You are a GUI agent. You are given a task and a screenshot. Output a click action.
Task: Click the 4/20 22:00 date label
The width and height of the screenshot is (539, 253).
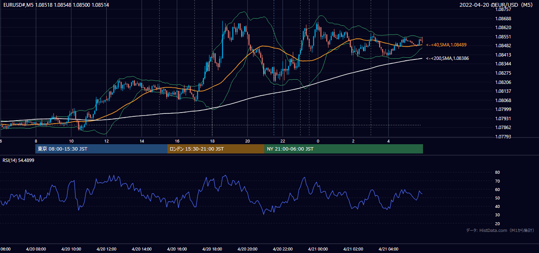click(283, 249)
